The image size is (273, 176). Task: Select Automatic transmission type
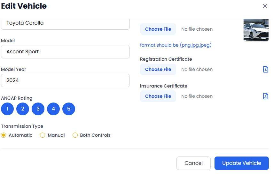pyautogui.click(x=4, y=135)
